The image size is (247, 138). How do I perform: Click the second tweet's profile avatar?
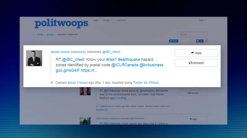85,91
